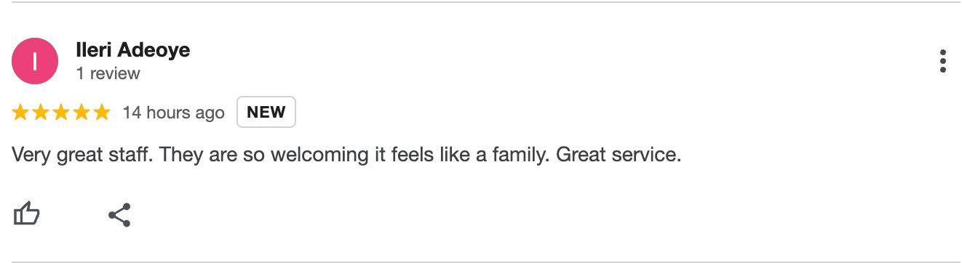The width and height of the screenshot is (962, 263).
Task: Open the three-dot more options menu
Action: 942,62
